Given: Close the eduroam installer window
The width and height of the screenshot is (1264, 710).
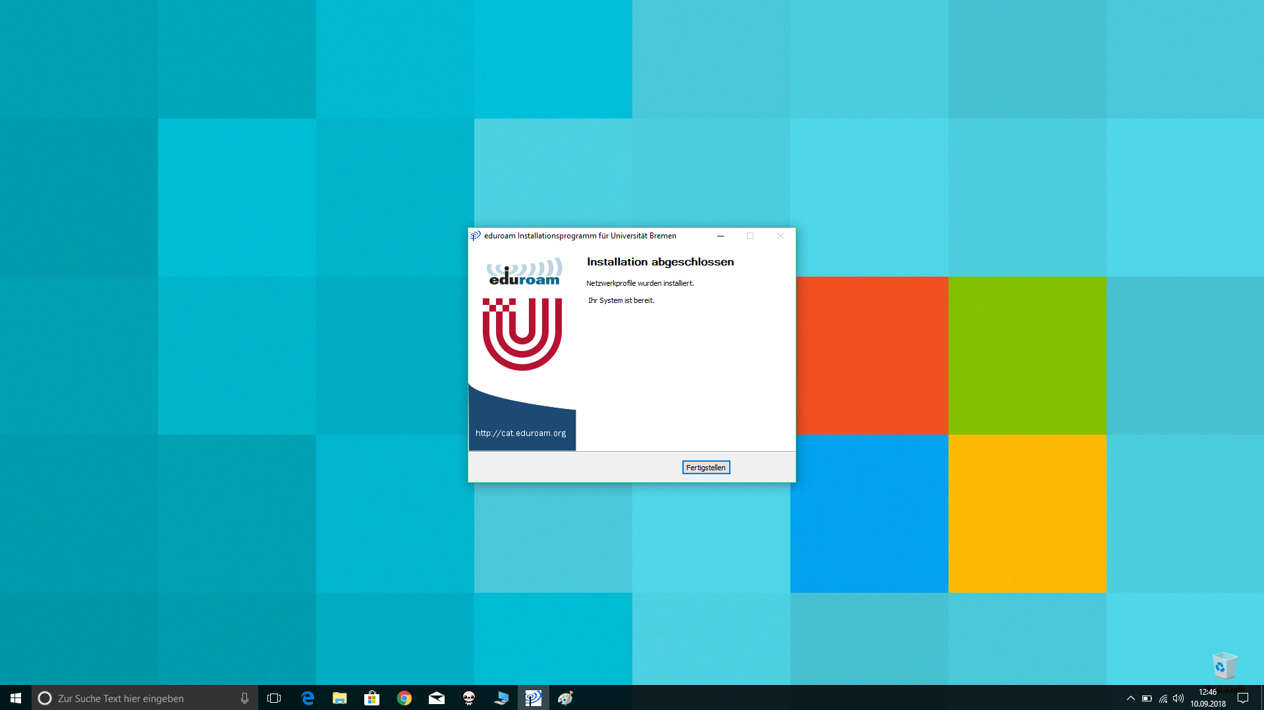Looking at the screenshot, I should coord(780,236).
